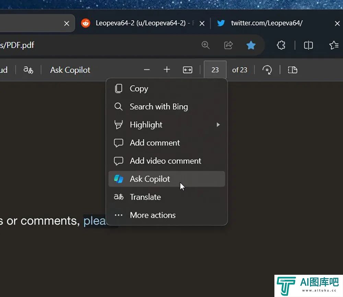343x297 pixels.
Task: Choose Add comment from context menu
Action: tap(167, 143)
